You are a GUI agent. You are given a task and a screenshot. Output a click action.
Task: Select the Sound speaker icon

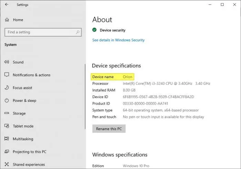[x=7, y=62]
